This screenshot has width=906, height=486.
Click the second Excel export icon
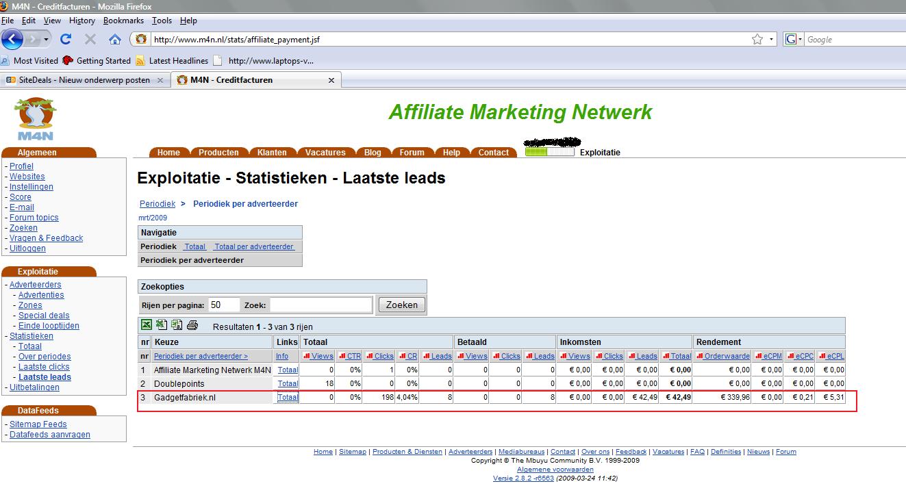tap(162, 325)
